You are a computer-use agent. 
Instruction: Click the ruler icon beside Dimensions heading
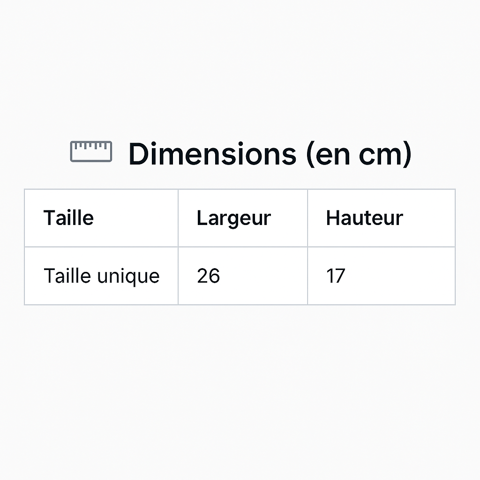(x=91, y=151)
